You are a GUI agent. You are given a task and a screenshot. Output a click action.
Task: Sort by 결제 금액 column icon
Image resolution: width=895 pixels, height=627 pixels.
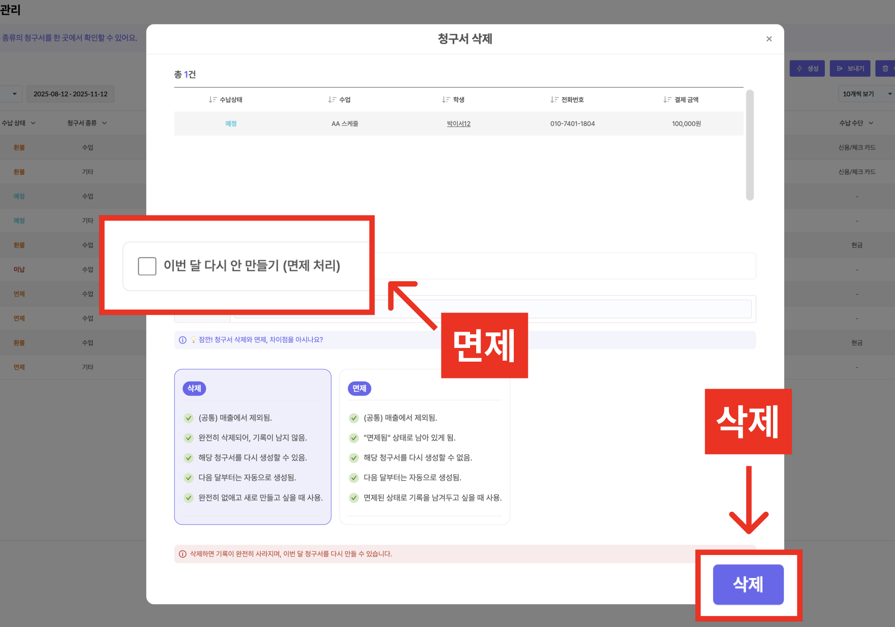667,100
